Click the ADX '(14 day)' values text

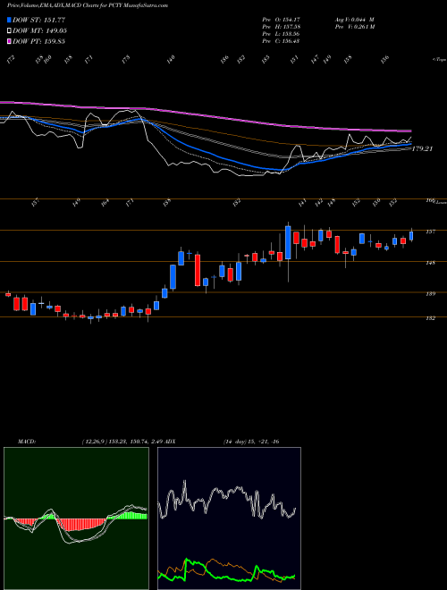click(250, 442)
